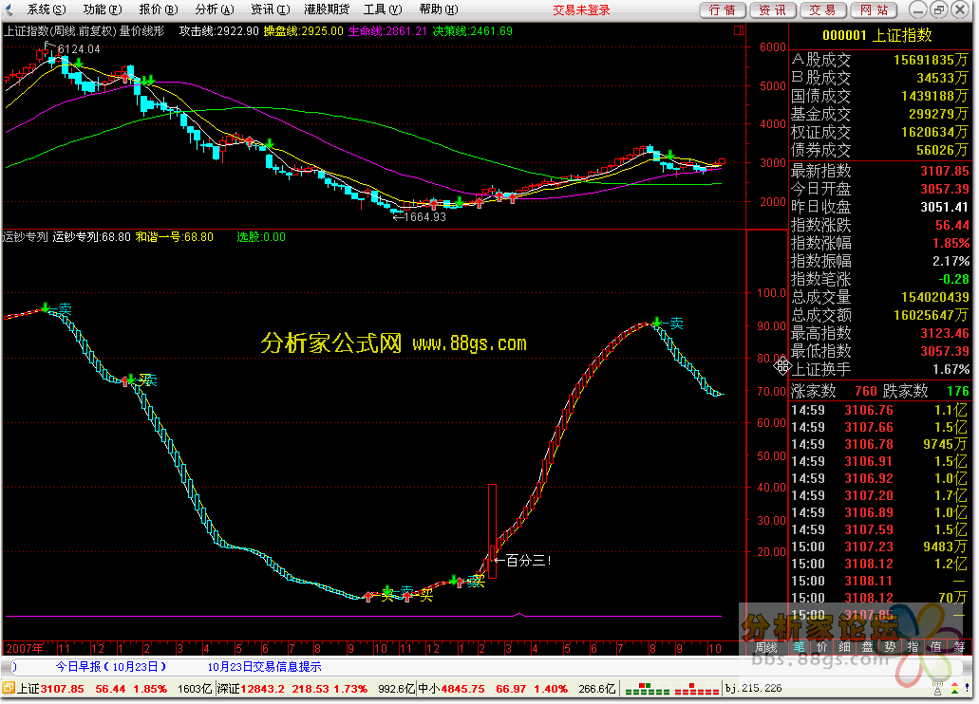Click the bracket icon left of 今日早报

(15, 667)
